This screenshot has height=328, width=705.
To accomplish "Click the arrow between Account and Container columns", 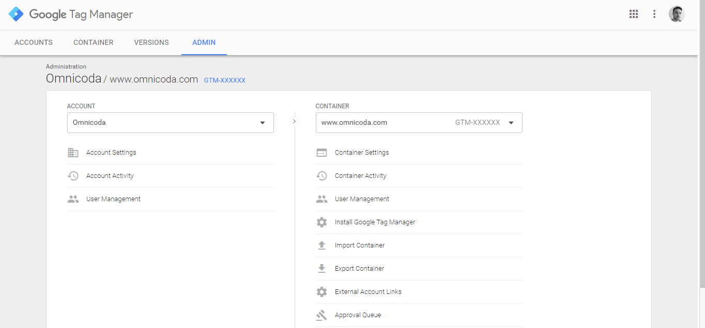I will (x=295, y=121).
